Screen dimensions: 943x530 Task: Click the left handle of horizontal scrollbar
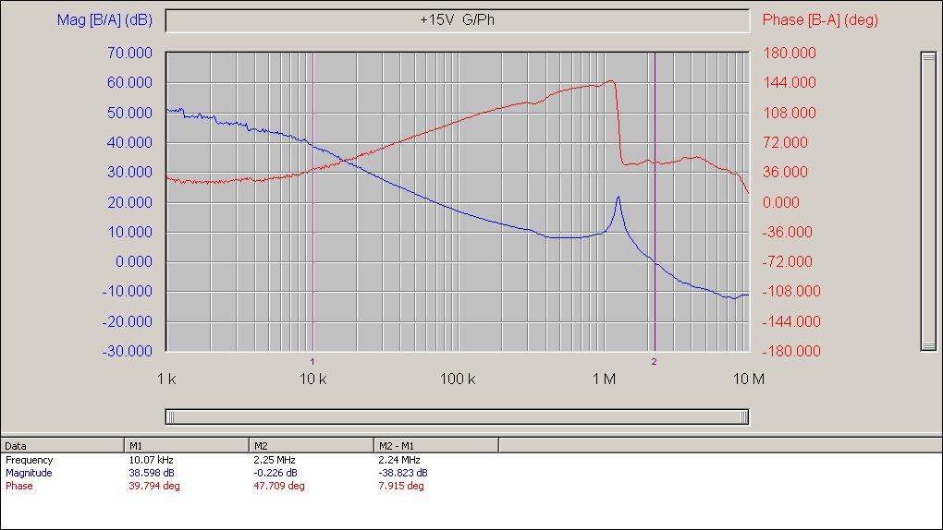(x=170, y=417)
